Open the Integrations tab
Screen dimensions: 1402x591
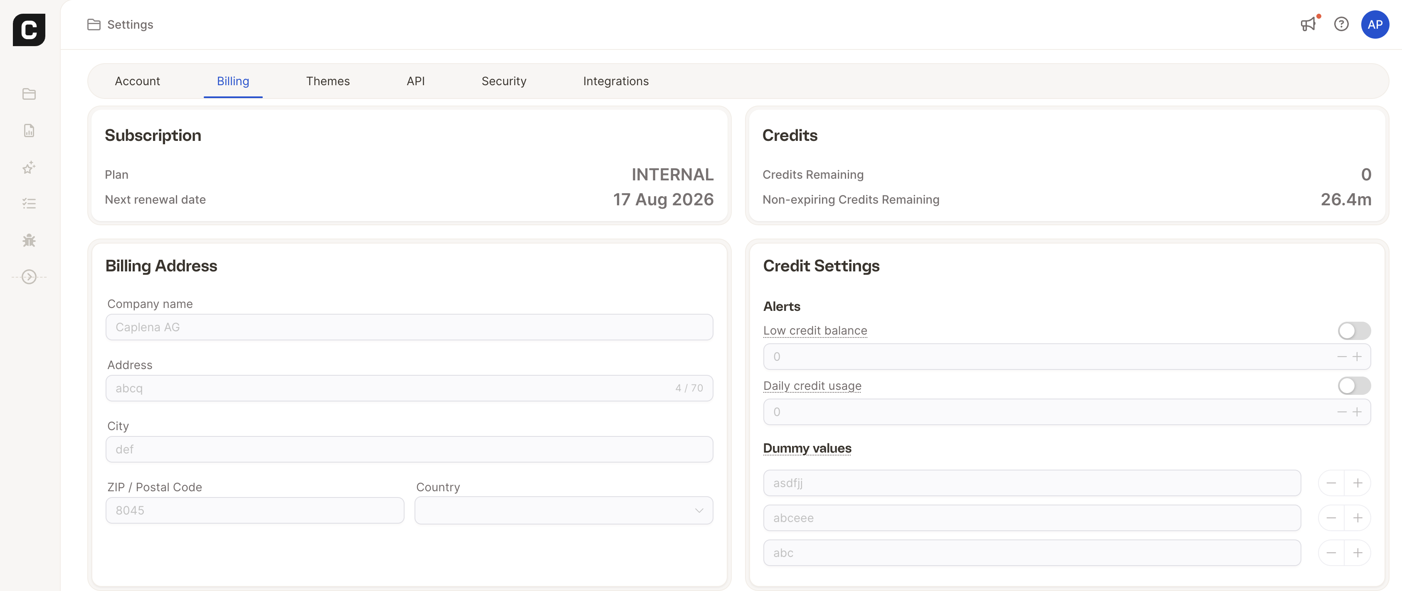coord(616,81)
